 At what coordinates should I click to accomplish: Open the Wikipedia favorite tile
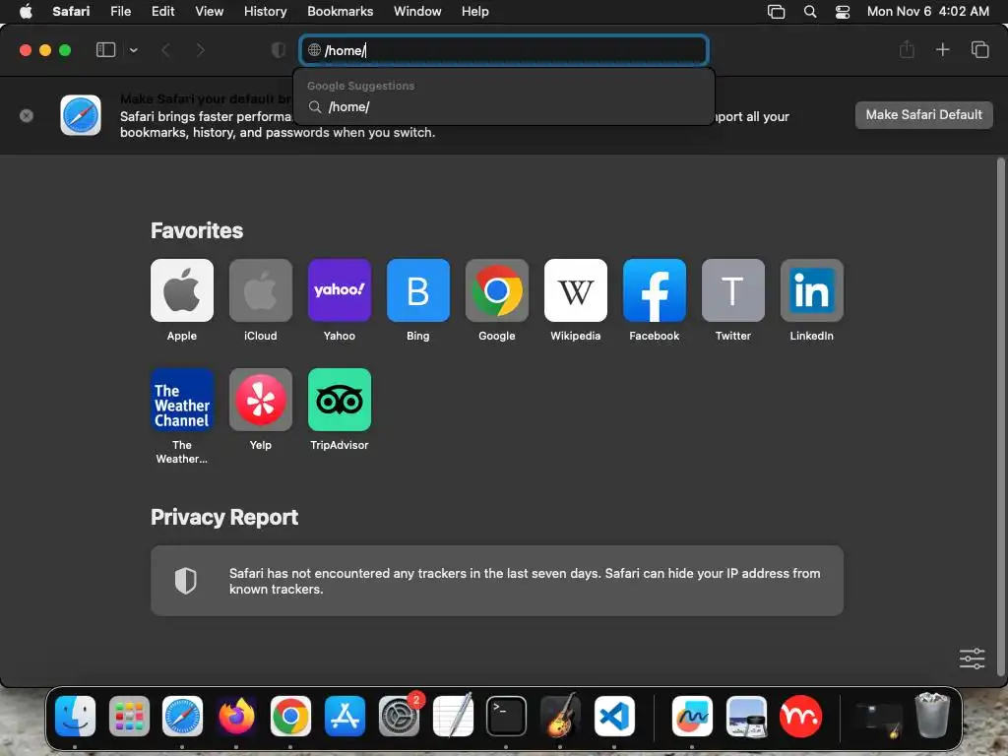tap(575, 290)
